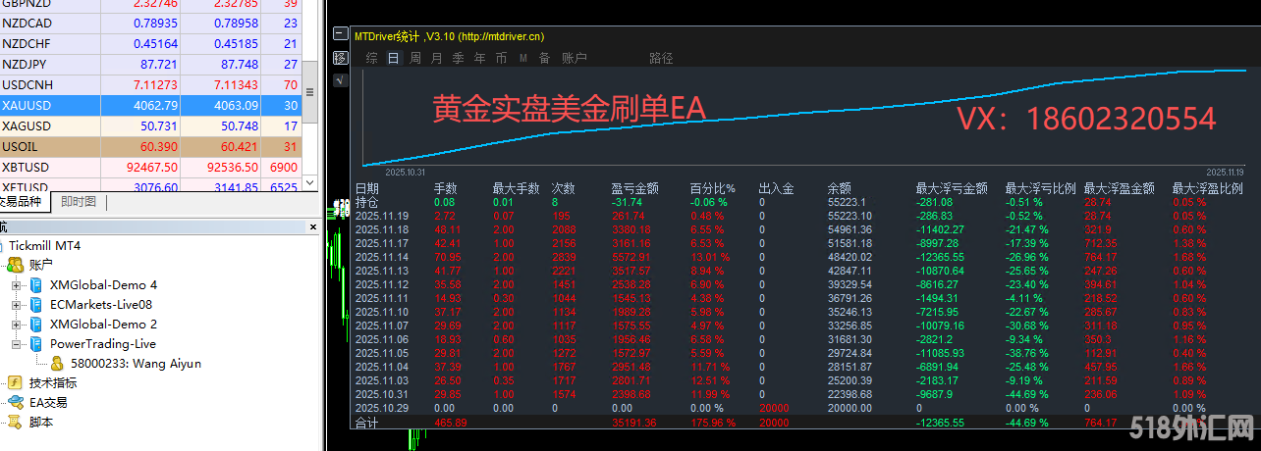Click the XAUUSD bid price 4062.79
This screenshot has width=1261, height=451.
(x=158, y=105)
